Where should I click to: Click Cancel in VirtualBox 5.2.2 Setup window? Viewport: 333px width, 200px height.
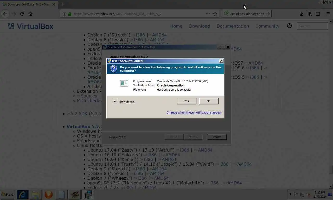[x=217, y=137]
